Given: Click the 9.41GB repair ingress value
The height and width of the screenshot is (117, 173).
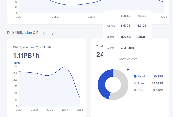Looking at the screenshot, I should pos(140,37).
